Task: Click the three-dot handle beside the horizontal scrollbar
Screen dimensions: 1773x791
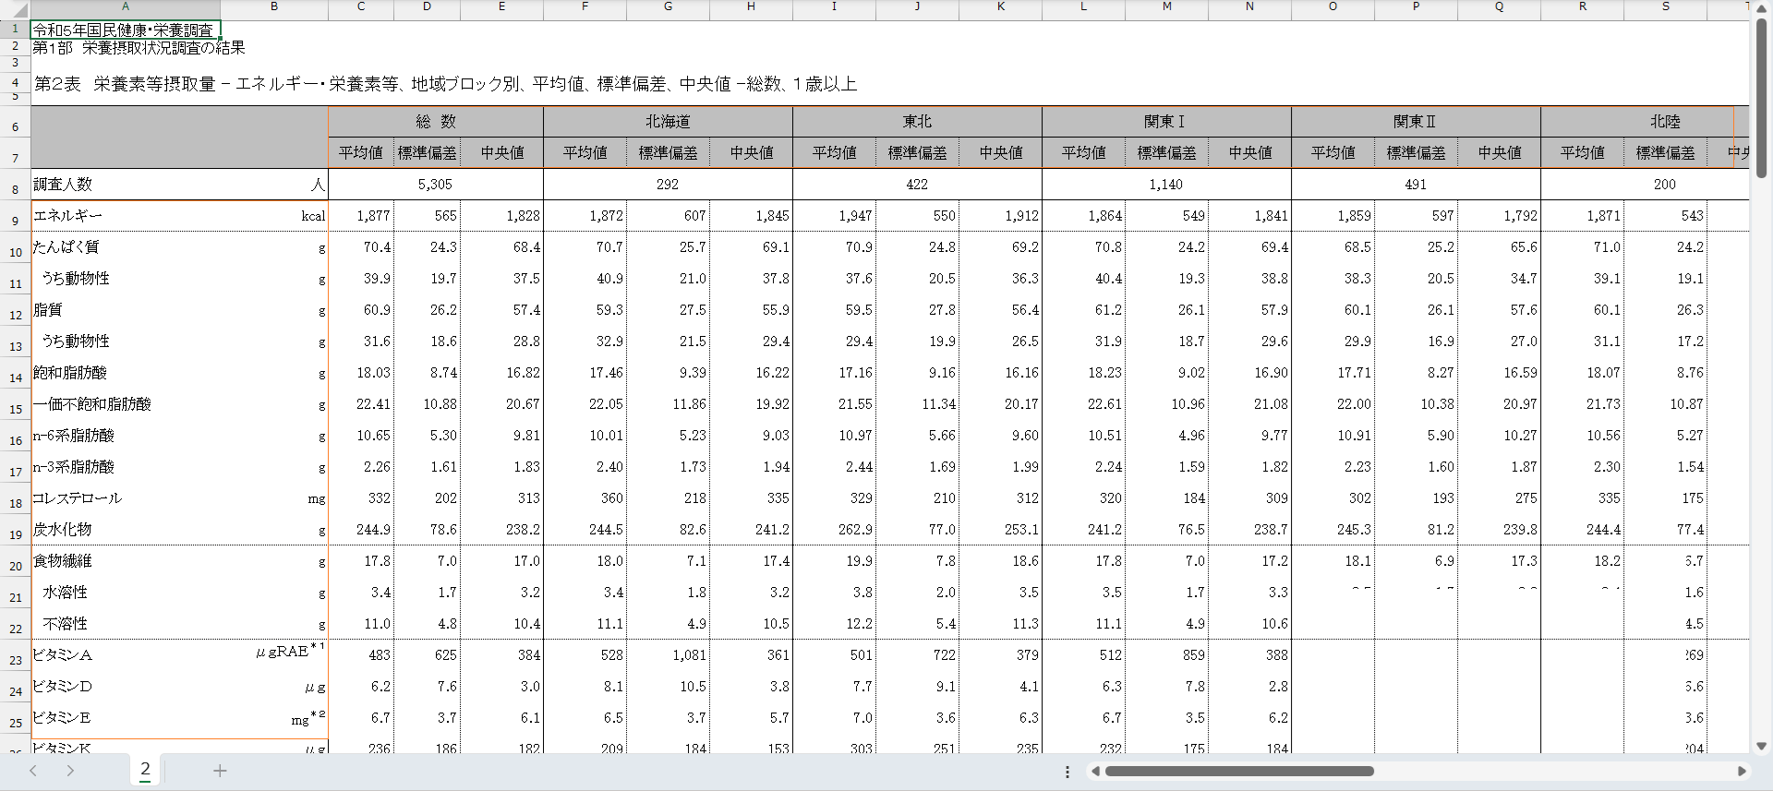Action: coord(1067,772)
